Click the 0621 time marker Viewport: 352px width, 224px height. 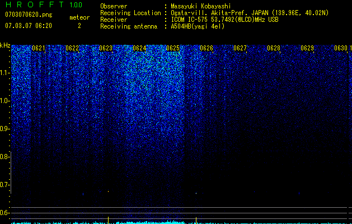coord(39,48)
